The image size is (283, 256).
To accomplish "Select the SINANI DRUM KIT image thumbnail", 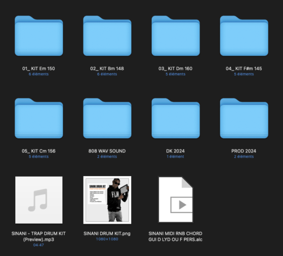I will [107, 200].
